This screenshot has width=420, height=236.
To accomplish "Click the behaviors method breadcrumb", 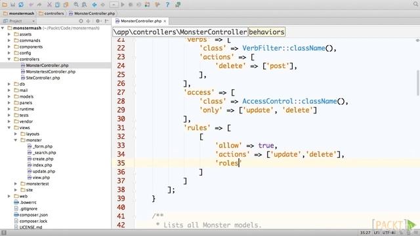I will click(x=266, y=32).
